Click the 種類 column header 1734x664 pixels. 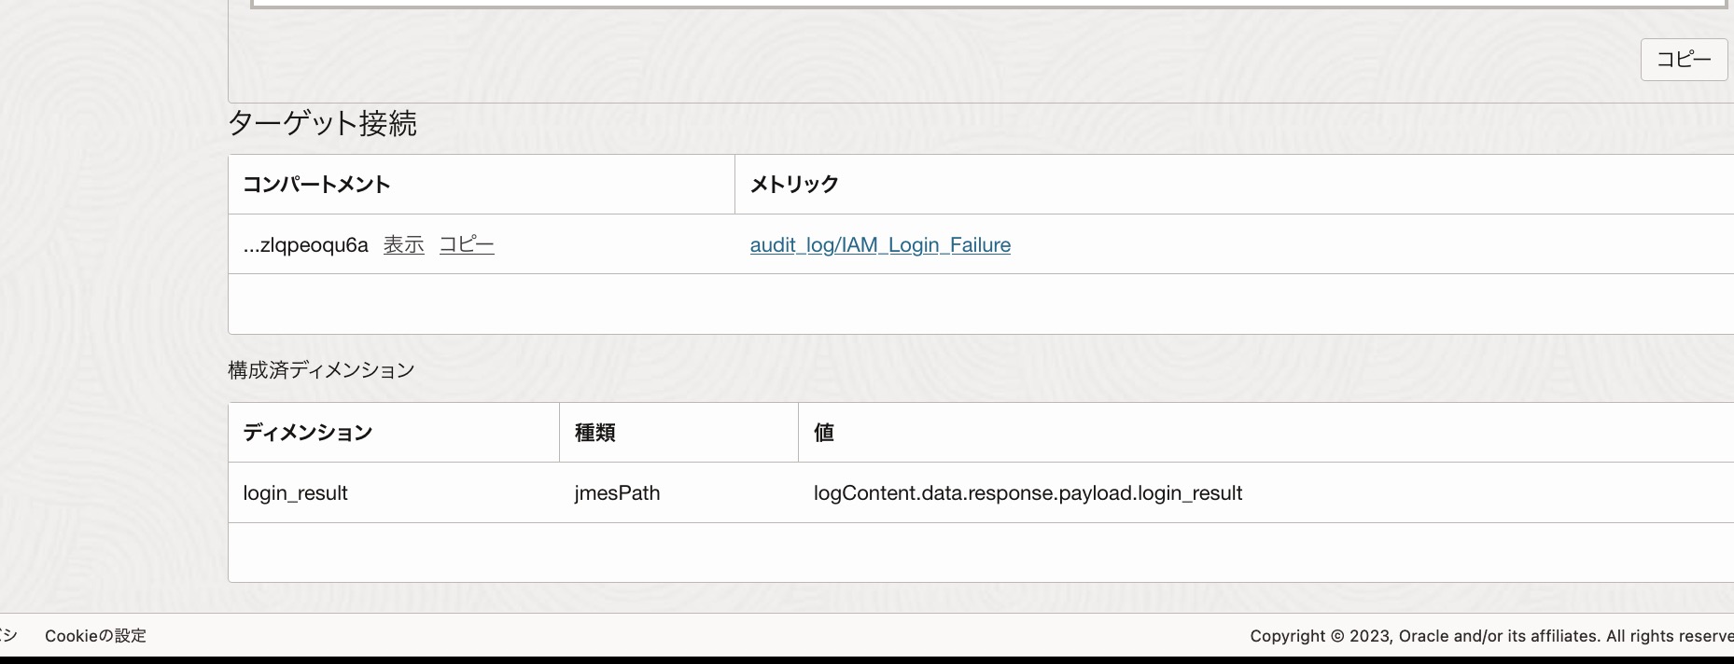coord(594,433)
